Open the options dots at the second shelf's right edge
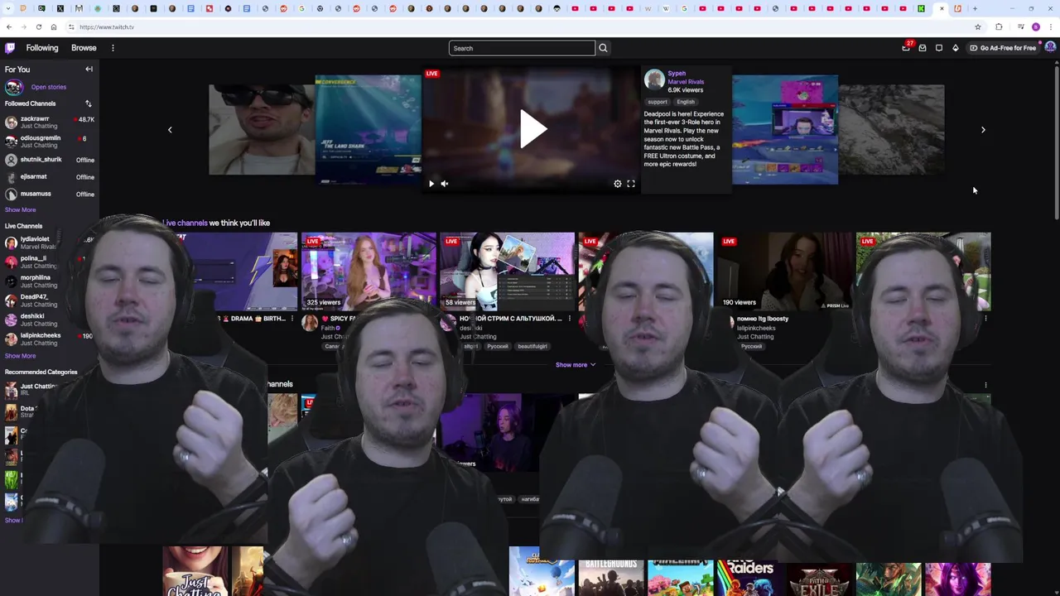Screen dimensions: 1060x596 pos(985,385)
